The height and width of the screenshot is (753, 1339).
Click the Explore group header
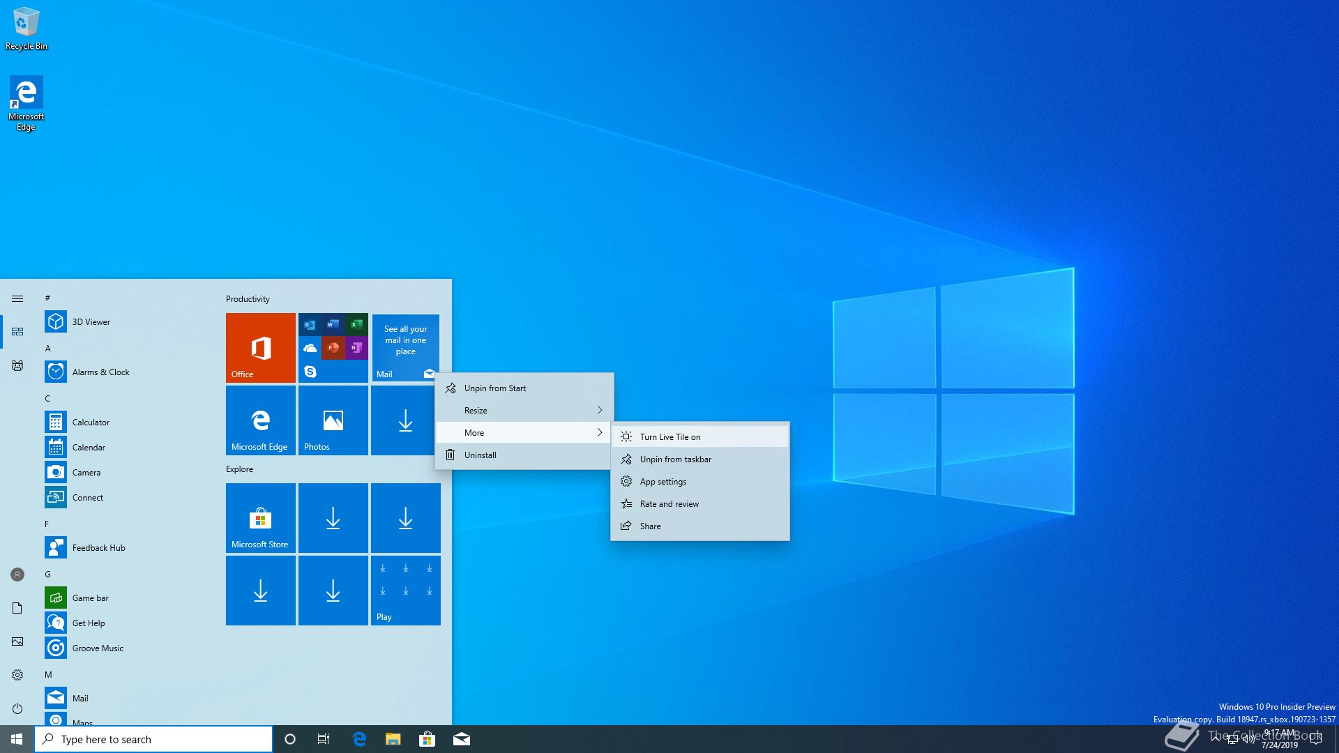(239, 469)
